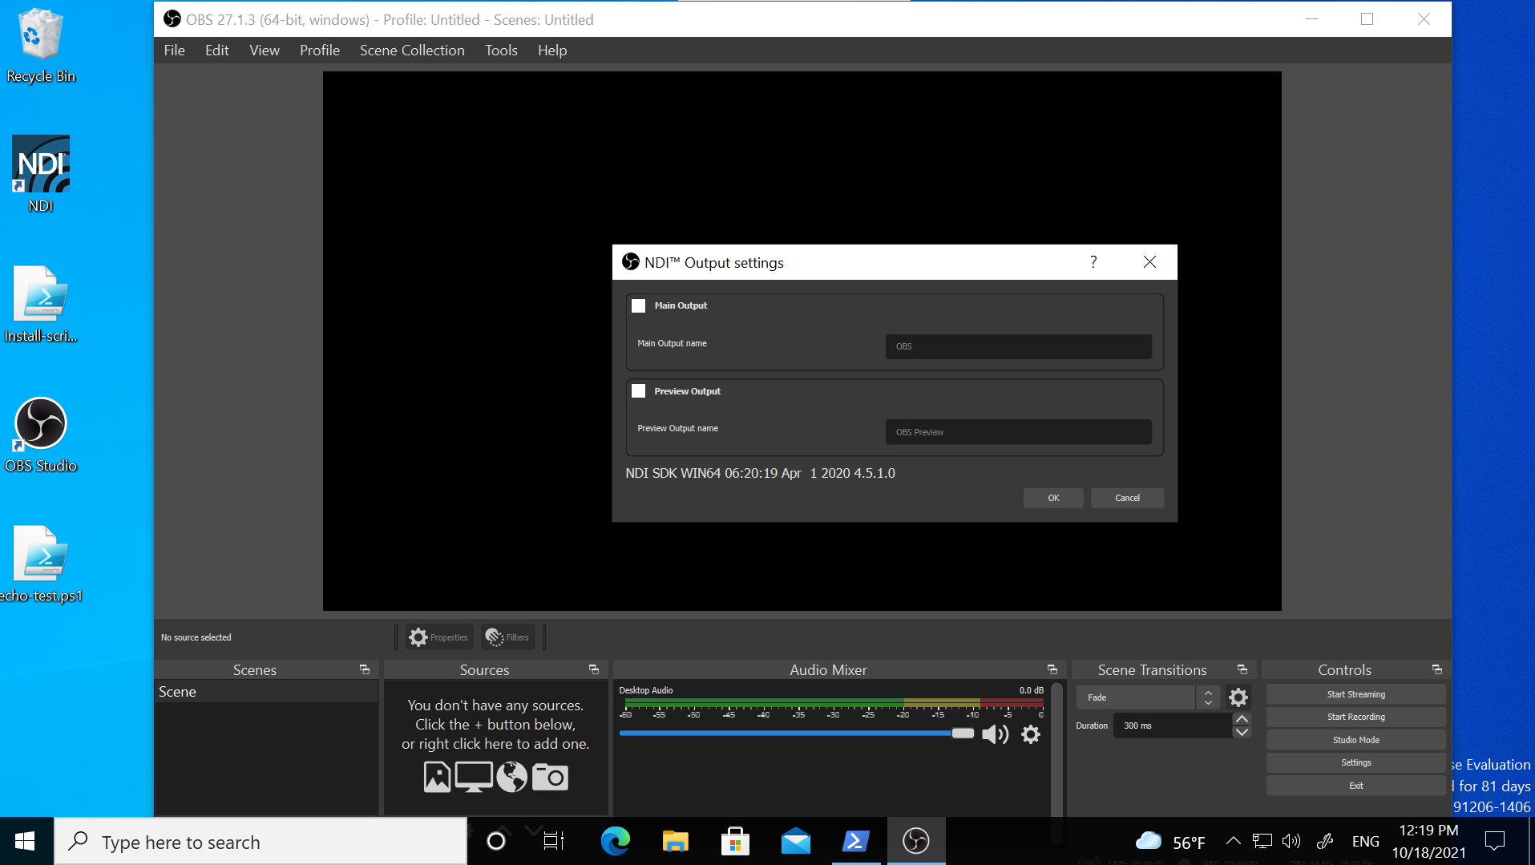
Task: Pop out the Audio Mixer panel
Action: coord(1052,669)
